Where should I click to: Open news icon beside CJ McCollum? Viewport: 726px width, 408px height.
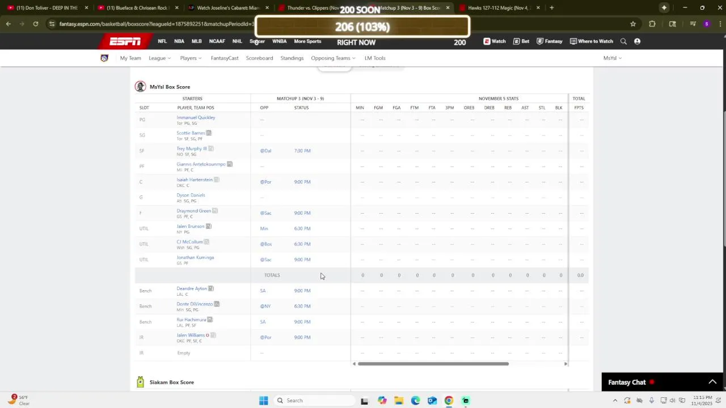(x=206, y=242)
